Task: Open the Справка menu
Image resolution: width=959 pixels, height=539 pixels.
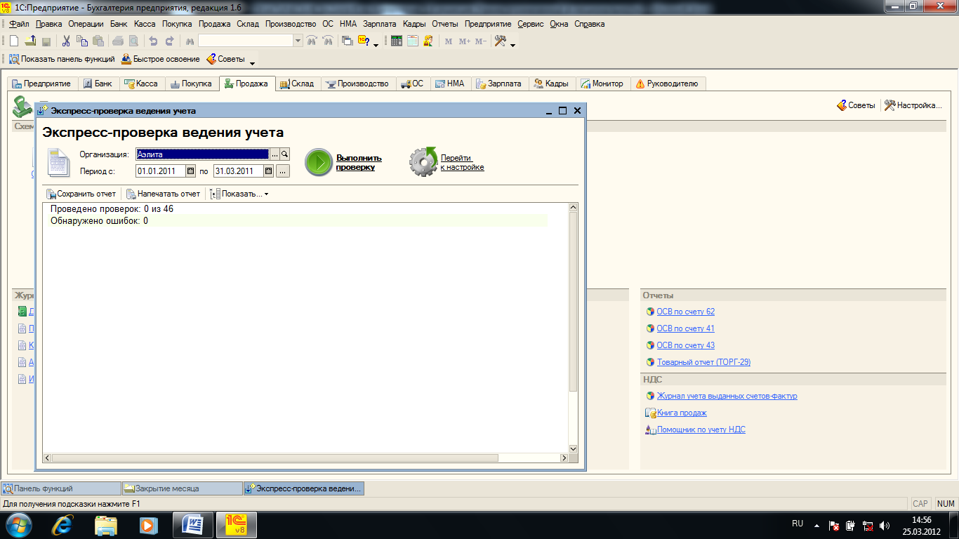Action: coord(590,24)
